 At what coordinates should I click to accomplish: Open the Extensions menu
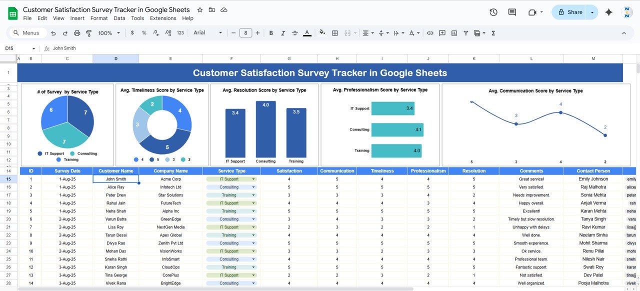coord(163,18)
